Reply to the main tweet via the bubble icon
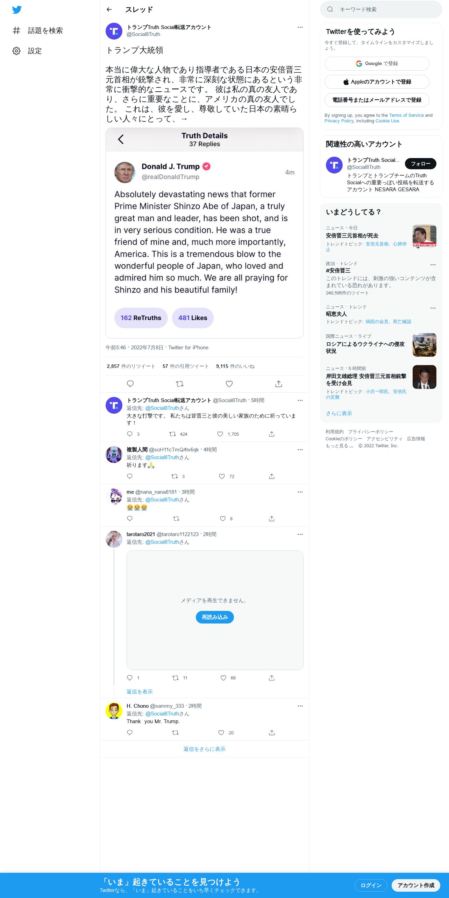This screenshot has height=898, width=449. 130,384
